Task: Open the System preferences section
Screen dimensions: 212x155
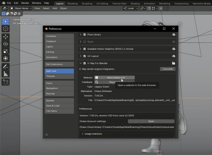Action: coord(59,101)
